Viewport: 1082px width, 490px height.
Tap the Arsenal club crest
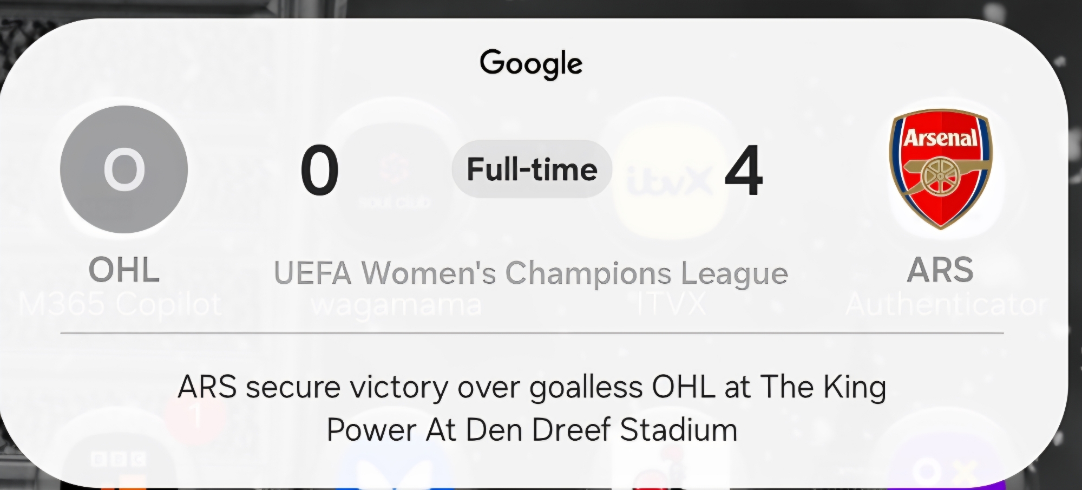point(941,169)
